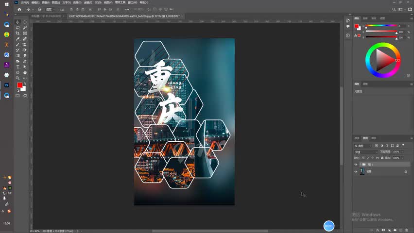This screenshot has height=233, width=414.
Task: Select the Lasso tool
Action: pyautogui.click(x=17, y=28)
